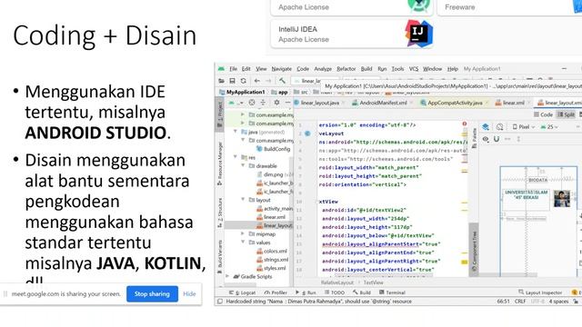Toggle the Structure side tool window
This screenshot has width=582, height=327.
pos(220,213)
